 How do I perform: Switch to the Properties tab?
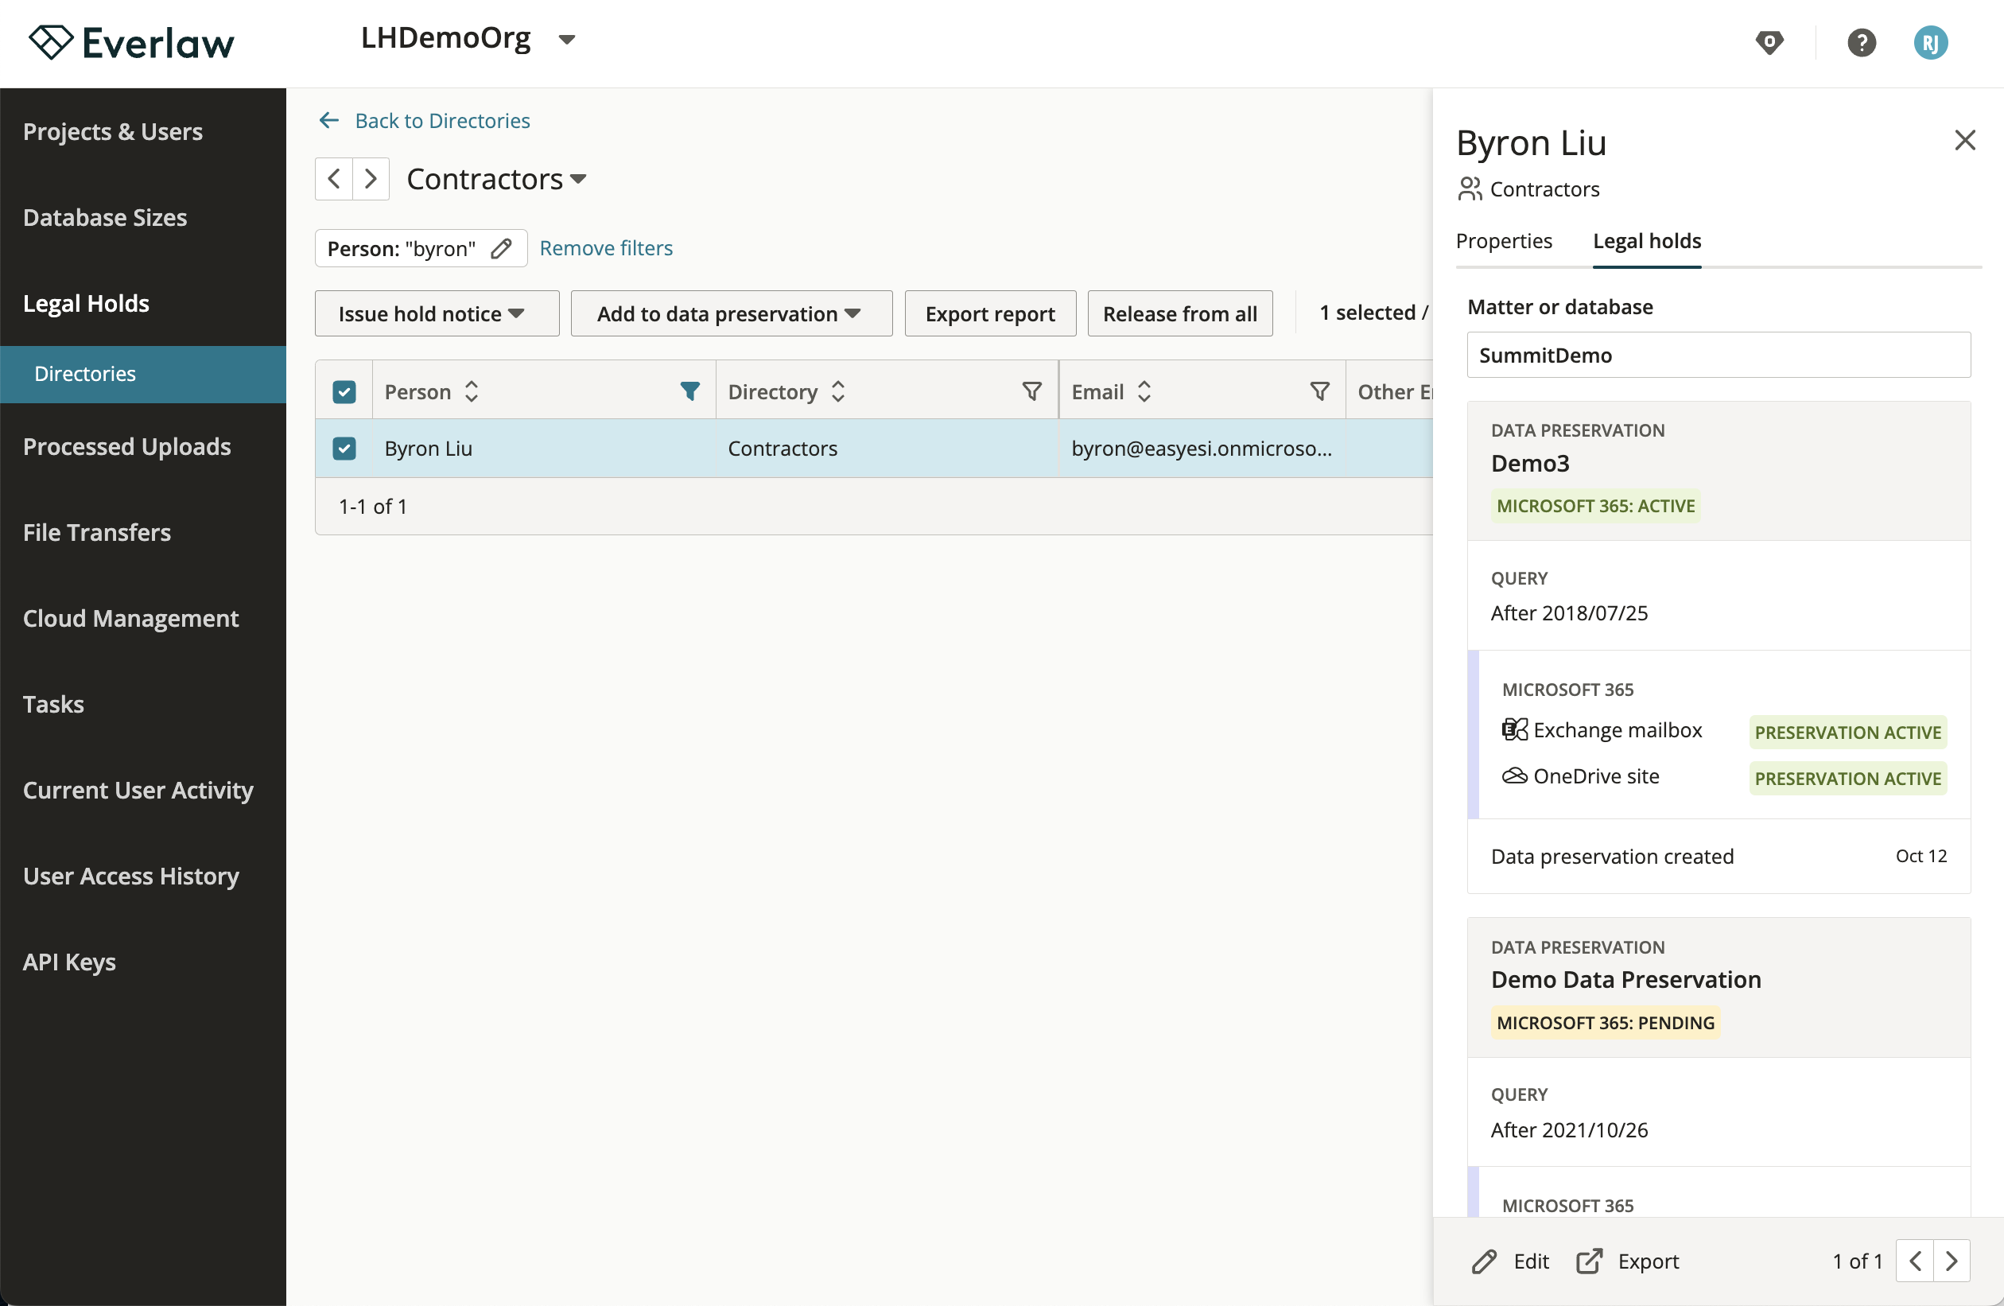[1504, 241]
